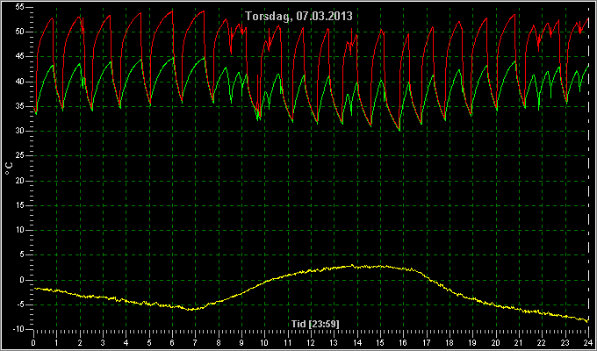Screen dimensions: 597x351
Task: Click the red-green trough near hour 16
Action: 399,130
